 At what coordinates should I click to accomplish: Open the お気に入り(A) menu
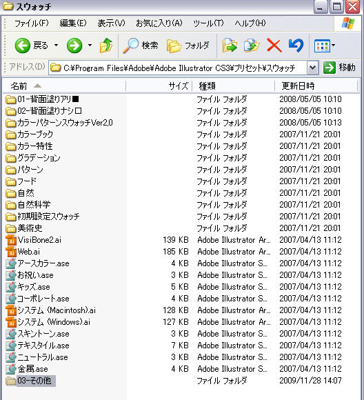coord(159,23)
